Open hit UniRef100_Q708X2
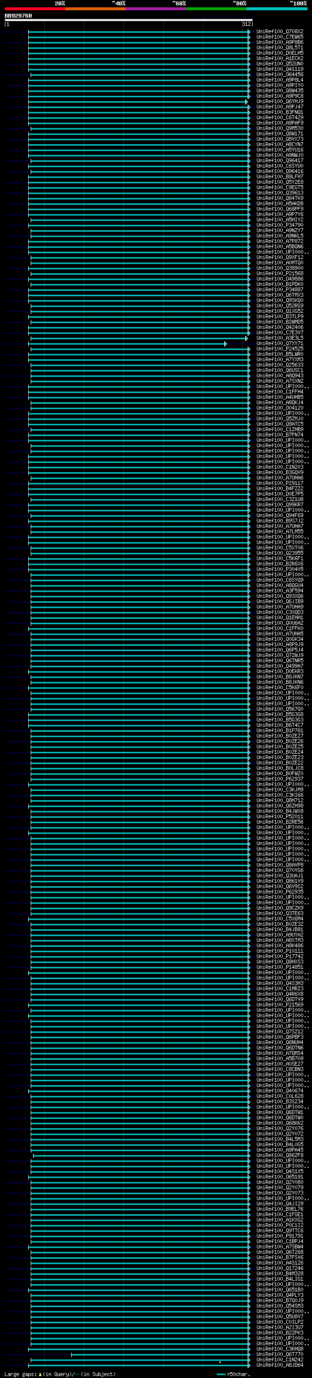Image resolution: width=312 pixels, height=1378 pixels. (280, 32)
